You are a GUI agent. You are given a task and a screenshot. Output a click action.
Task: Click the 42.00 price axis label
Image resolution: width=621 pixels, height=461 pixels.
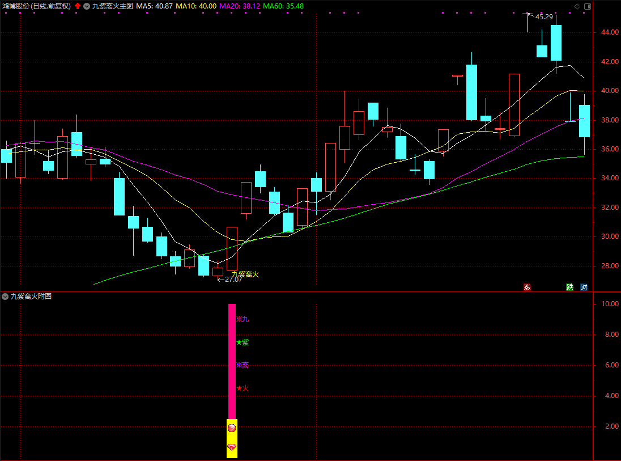point(610,61)
